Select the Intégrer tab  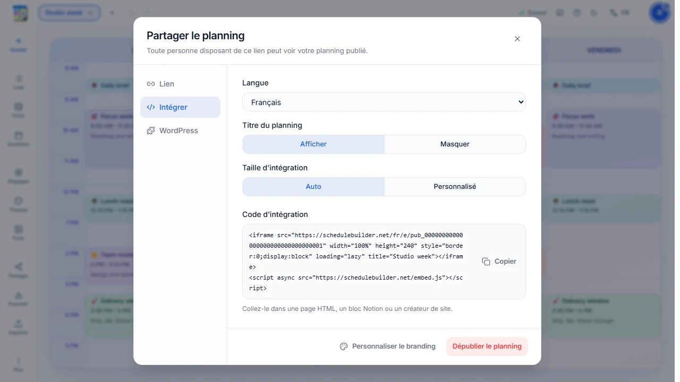[x=180, y=107]
